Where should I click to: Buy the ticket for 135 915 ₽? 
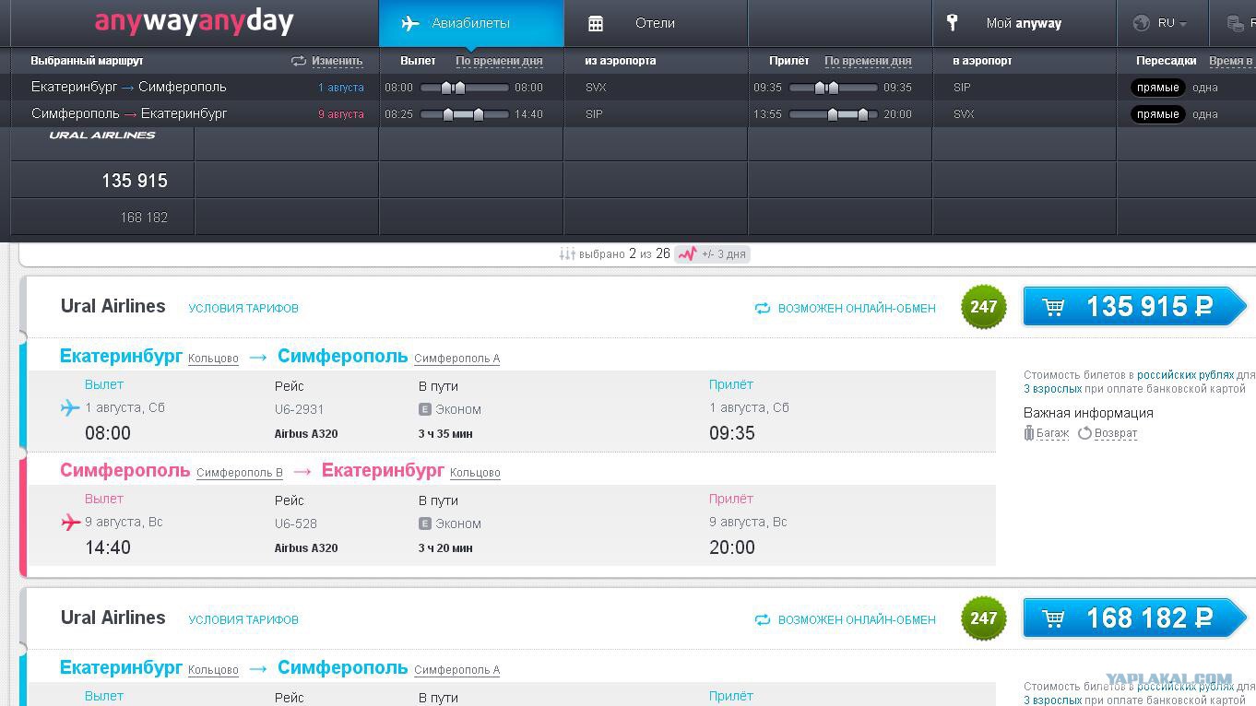pos(1134,307)
